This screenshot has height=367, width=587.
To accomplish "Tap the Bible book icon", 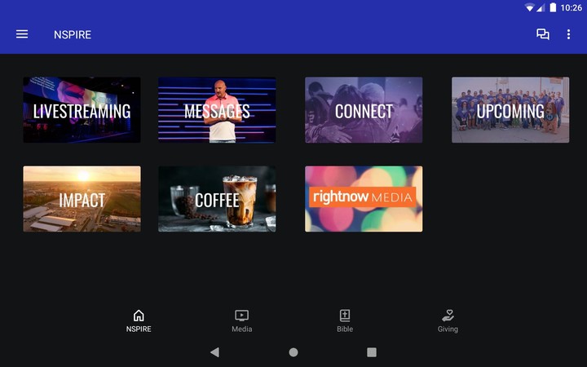I will (x=345, y=316).
